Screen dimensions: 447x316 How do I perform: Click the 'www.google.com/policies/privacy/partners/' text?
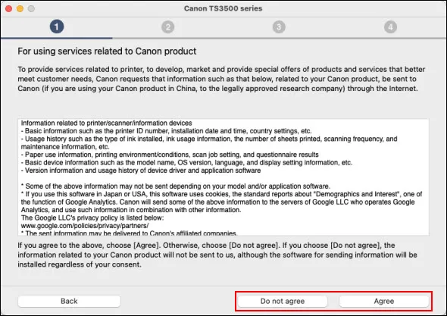[85, 226]
